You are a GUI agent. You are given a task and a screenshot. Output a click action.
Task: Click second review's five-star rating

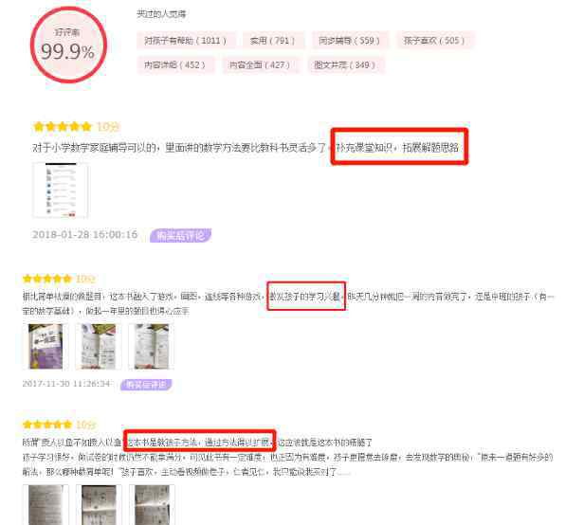[x=47, y=279]
